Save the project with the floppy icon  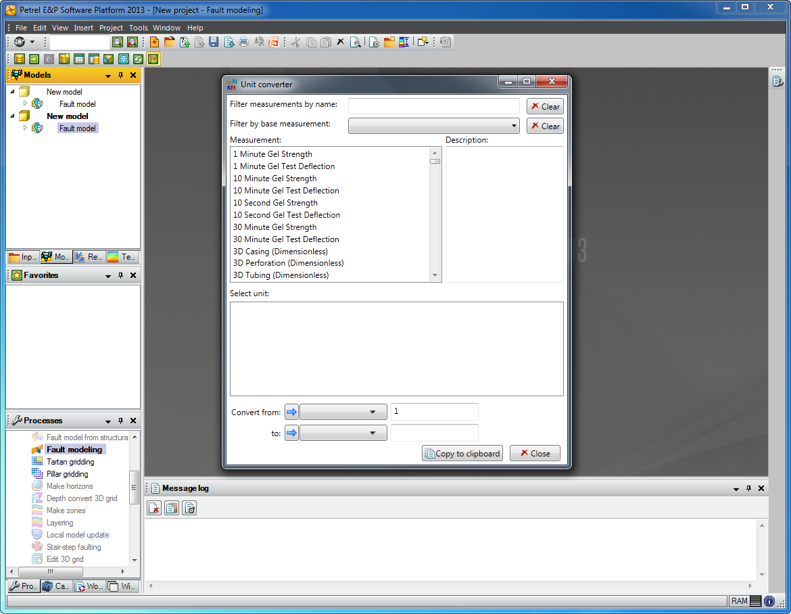point(214,43)
